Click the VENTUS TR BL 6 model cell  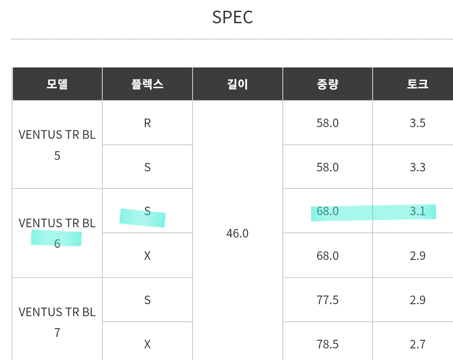click(57, 233)
